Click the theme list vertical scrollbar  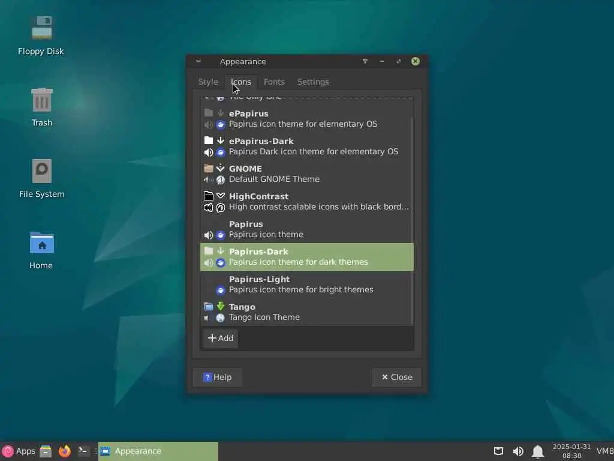point(411,220)
